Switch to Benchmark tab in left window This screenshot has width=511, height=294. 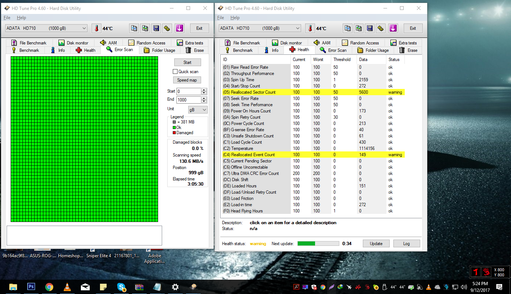pos(25,50)
